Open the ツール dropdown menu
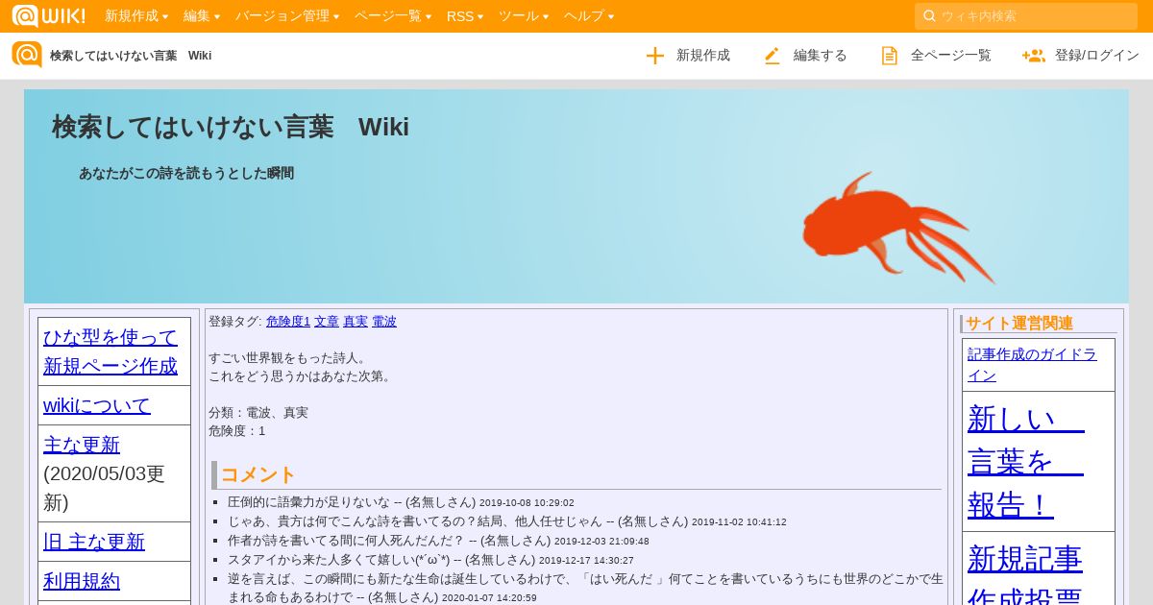Image resolution: width=1153 pixels, height=605 pixels. 524,15
